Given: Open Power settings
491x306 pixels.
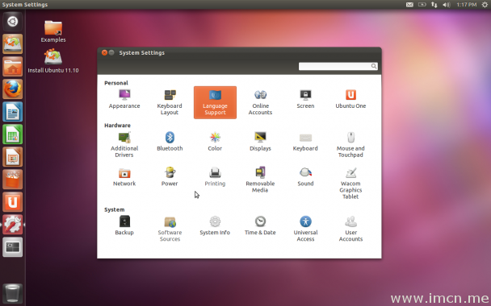Looking at the screenshot, I should 170,177.
